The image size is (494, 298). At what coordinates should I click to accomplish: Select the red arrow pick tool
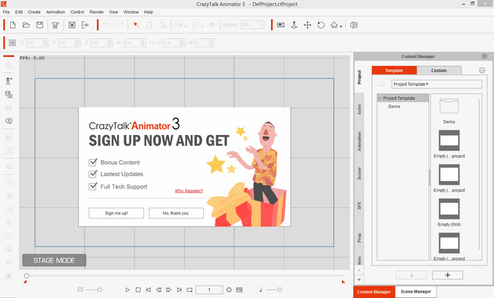click(136, 25)
